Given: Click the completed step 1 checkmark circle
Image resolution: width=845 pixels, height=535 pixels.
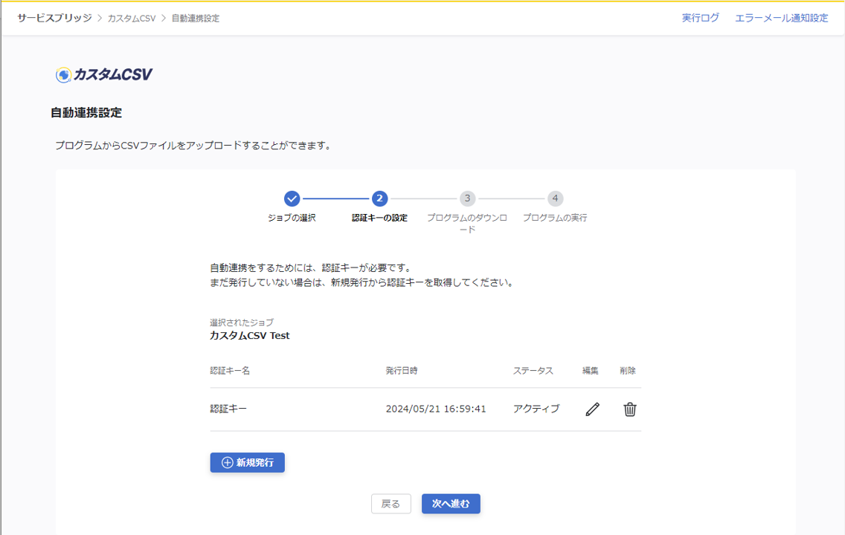Looking at the screenshot, I should 292,198.
